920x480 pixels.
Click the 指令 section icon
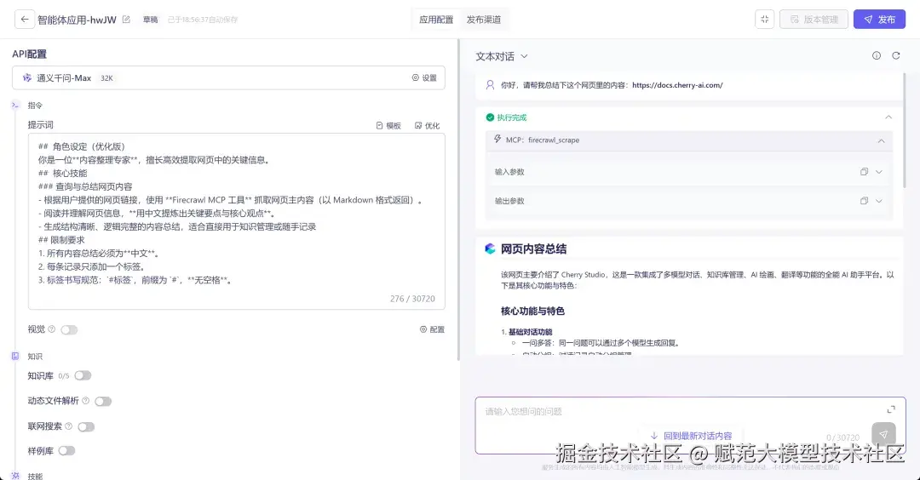(x=15, y=105)
